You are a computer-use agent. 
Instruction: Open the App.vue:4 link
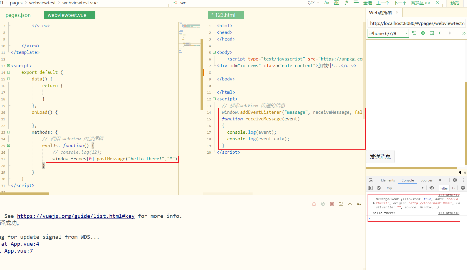coord(20,244)
